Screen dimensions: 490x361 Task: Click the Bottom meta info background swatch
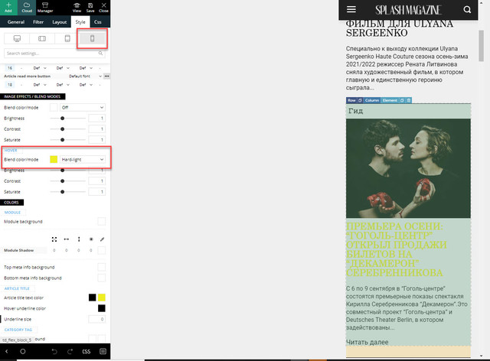(x=102, y=278)
